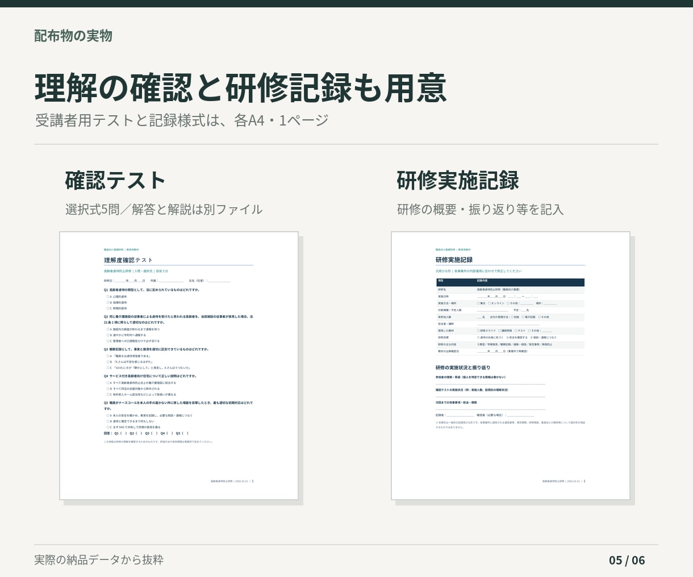Click the dark table header row 項目 / 記録内容
Viewport: 693px width, 577px height.
510,282
